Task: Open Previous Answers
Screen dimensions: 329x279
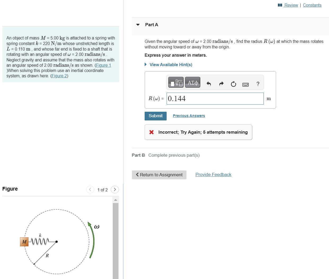Action: (x=189, y=116)
